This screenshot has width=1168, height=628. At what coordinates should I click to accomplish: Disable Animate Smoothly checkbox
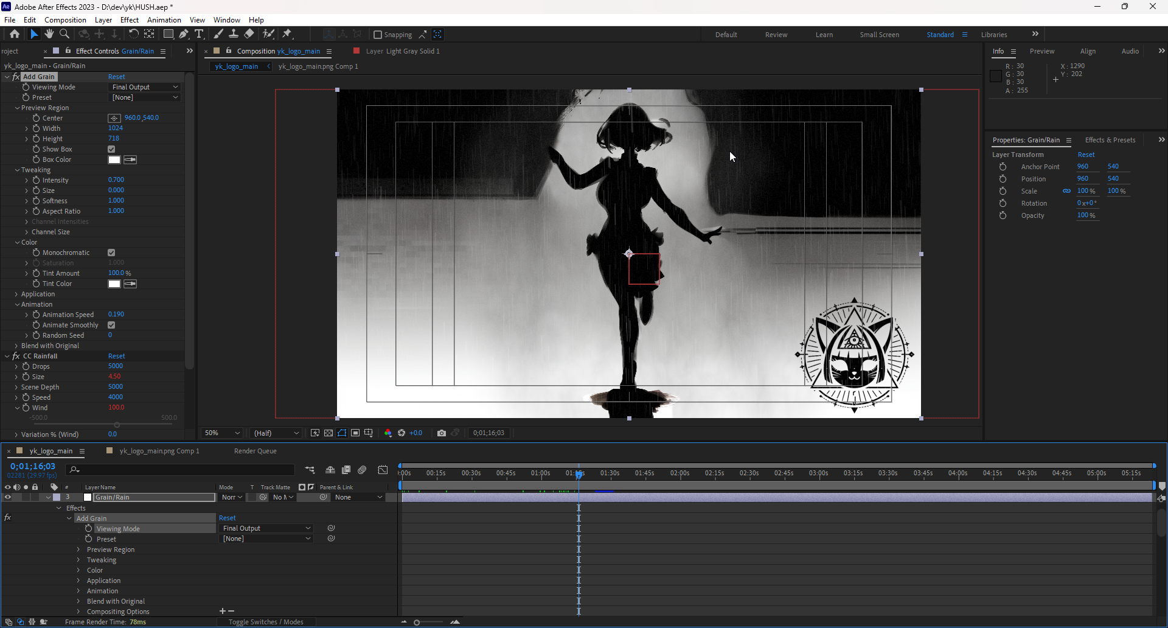[x=111, y=325]
